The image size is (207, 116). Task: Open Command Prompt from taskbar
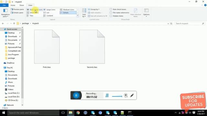click(x=130, y=113)
